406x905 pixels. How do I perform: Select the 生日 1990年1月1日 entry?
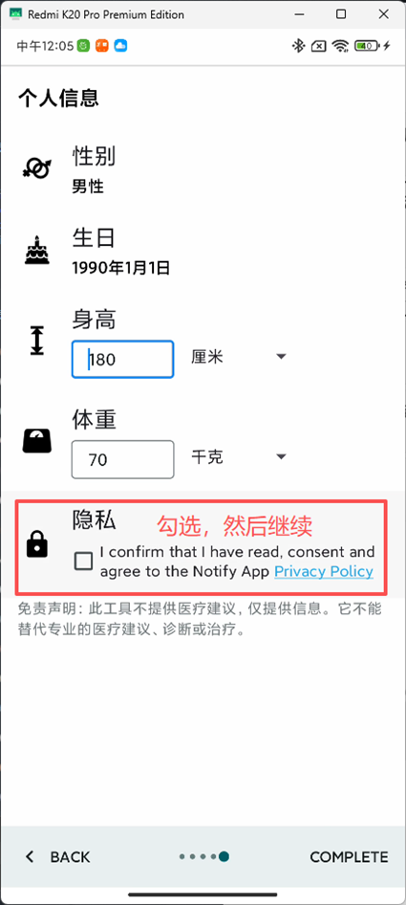pyautogui.click(x=203, y=252)
